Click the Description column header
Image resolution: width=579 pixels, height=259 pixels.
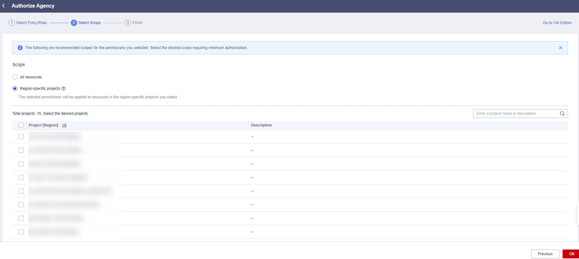[x=261, y=125]
